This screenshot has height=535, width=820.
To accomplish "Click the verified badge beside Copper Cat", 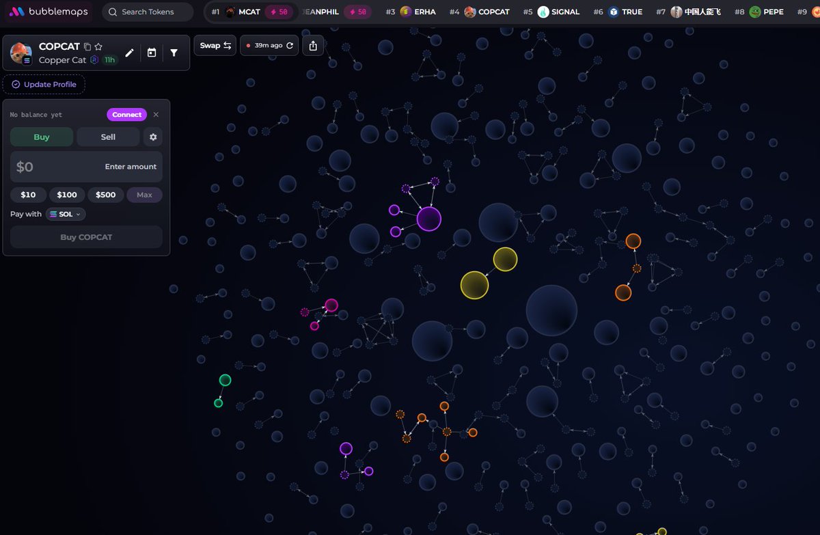I will coord(95,60).
